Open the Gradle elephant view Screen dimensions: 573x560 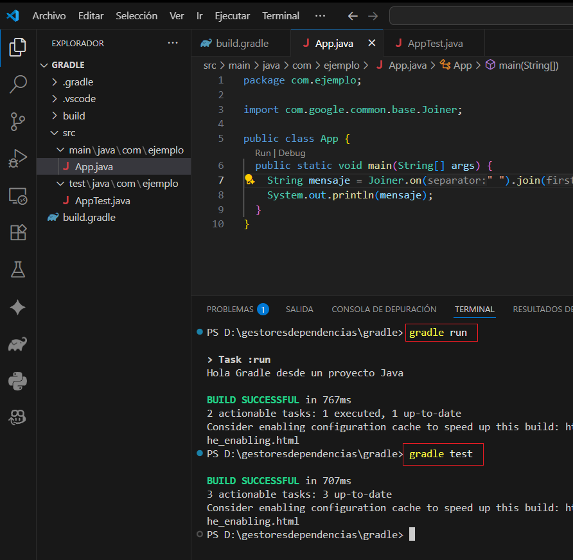[18, 345]
